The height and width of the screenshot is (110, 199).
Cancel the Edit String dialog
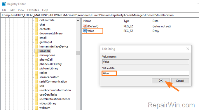pyautogui.click(x=180, y=81)
